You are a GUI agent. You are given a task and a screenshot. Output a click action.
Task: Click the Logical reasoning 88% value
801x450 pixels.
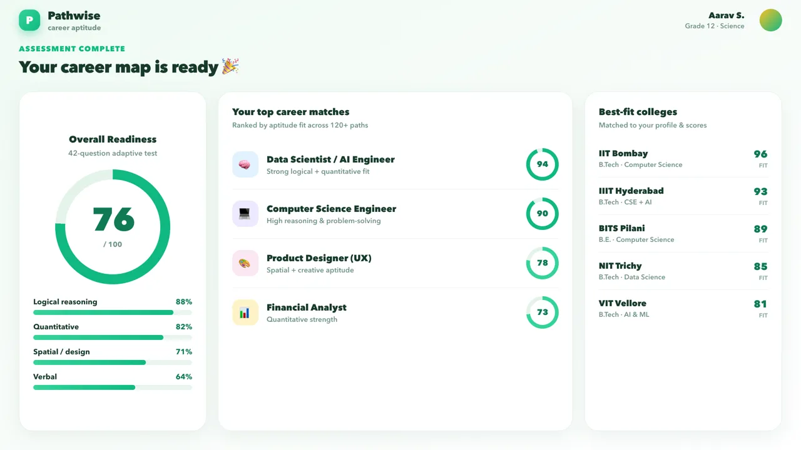pos(184,302)
